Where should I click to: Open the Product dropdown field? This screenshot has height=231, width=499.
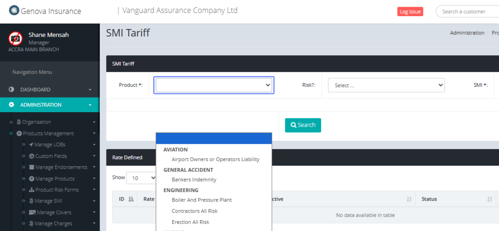(x=214, y=85)
